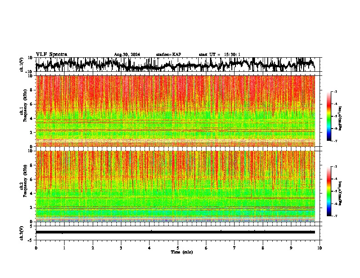Viewport: 360px width, 278px height.
Task: Select the ch.2 "Frequency (kHz)" axis label
Action: coord(25,181)
